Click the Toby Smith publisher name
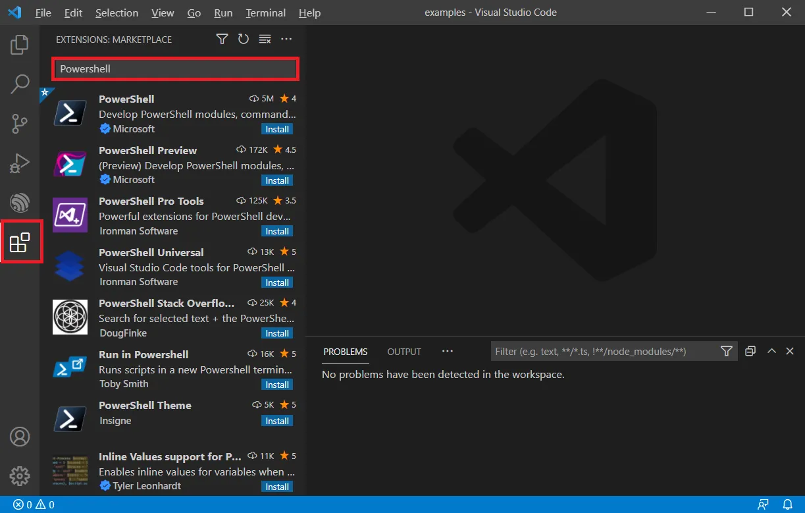 [124, 384]
